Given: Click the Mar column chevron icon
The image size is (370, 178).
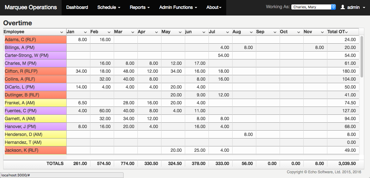Looking at the screenshot, I should [x=133, y=32].
